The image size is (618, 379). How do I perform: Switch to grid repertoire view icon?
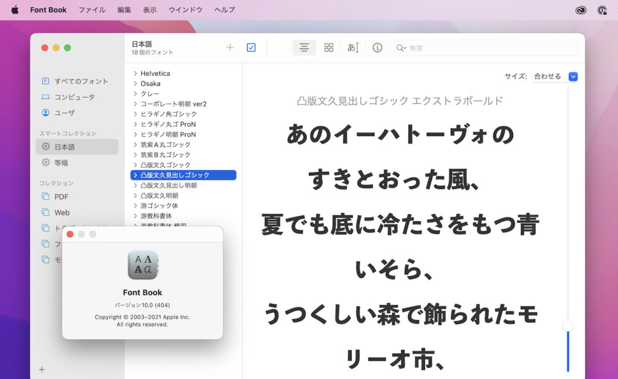pyautogui.click(x=329, y=48)
